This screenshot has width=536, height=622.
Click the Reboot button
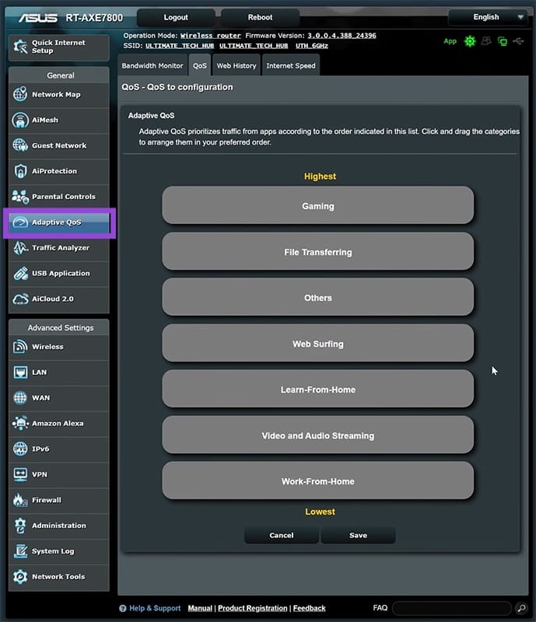point(260,17)
